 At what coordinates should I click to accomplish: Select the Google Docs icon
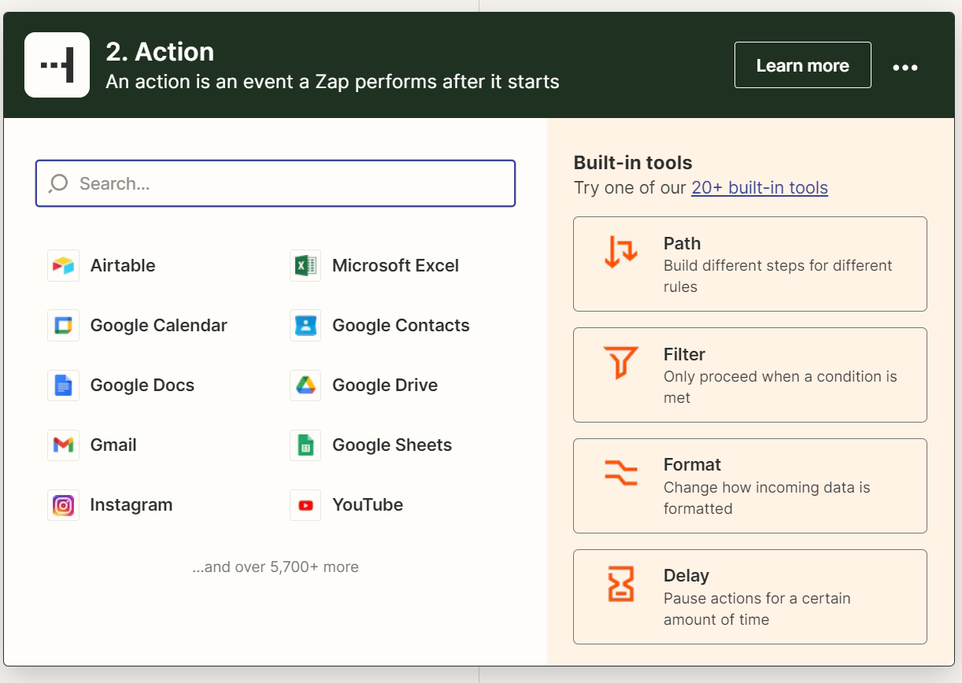(x=63, y=386)
